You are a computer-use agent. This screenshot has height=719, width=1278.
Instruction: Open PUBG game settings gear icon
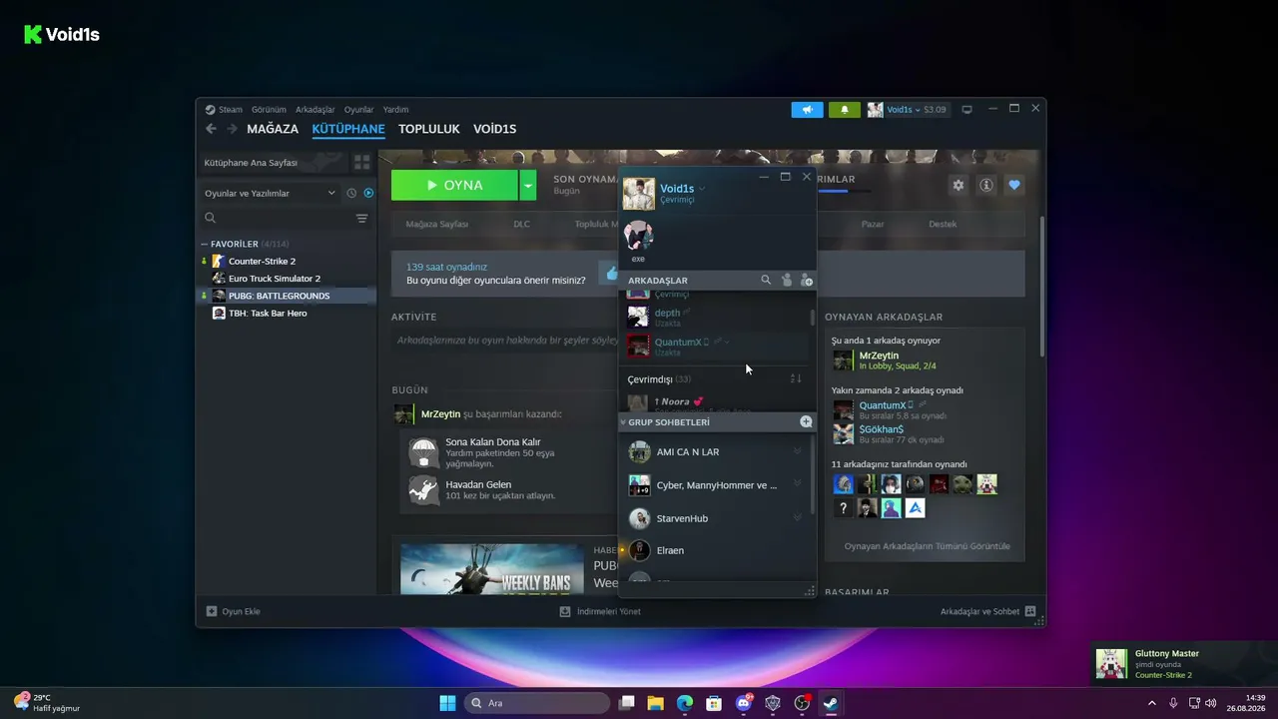tap(958, 185)
